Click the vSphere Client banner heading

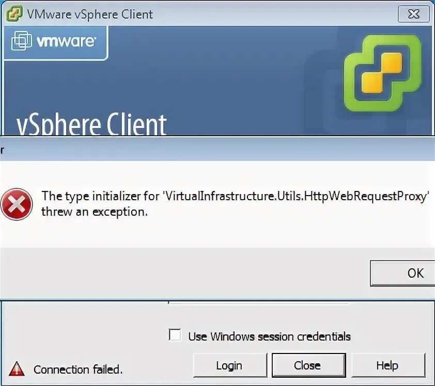coord(91,125)
